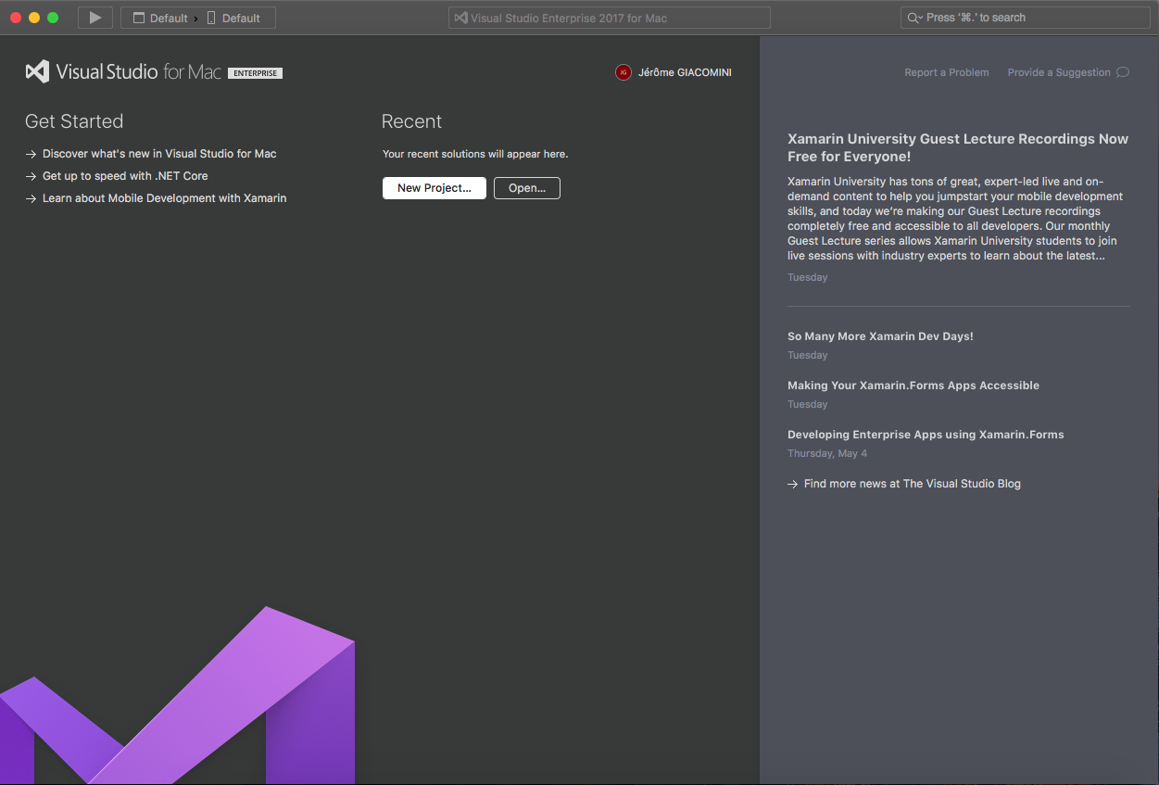1159x785 pixels.
Task: Click the Recent heading
Action: [411, 121]
